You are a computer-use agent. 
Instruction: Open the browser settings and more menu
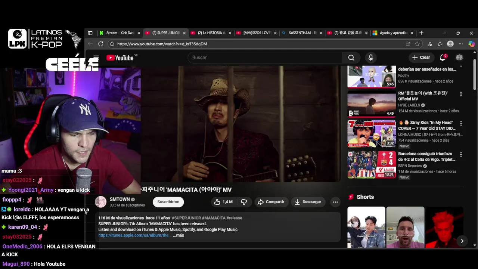[461, 44]
